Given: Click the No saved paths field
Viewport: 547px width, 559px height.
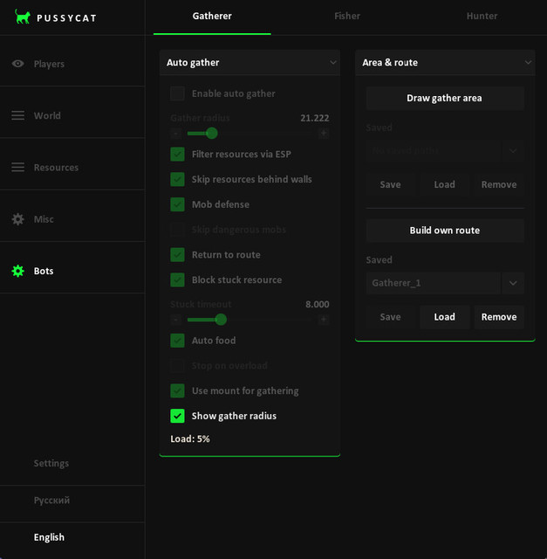Looking at the screenshot, I should coord(433,151).
